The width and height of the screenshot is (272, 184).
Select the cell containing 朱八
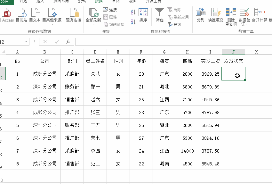[95, 74]
